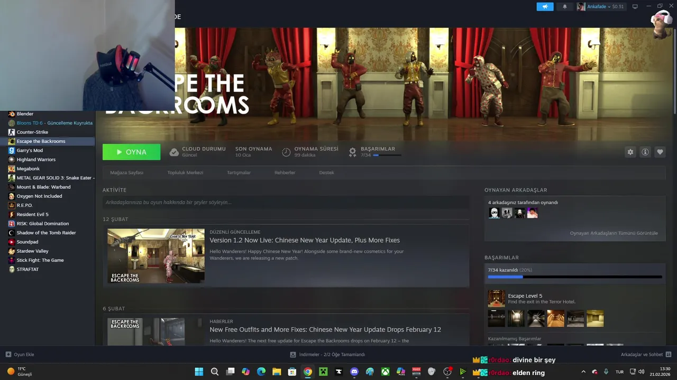Viewport: 677px width, 380px height.
Task: Add Escape the Backrooms to favorites heart
Action: tap(660, 152)
